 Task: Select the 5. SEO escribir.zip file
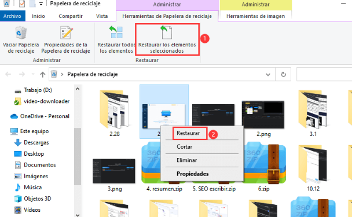pos(214,189)
